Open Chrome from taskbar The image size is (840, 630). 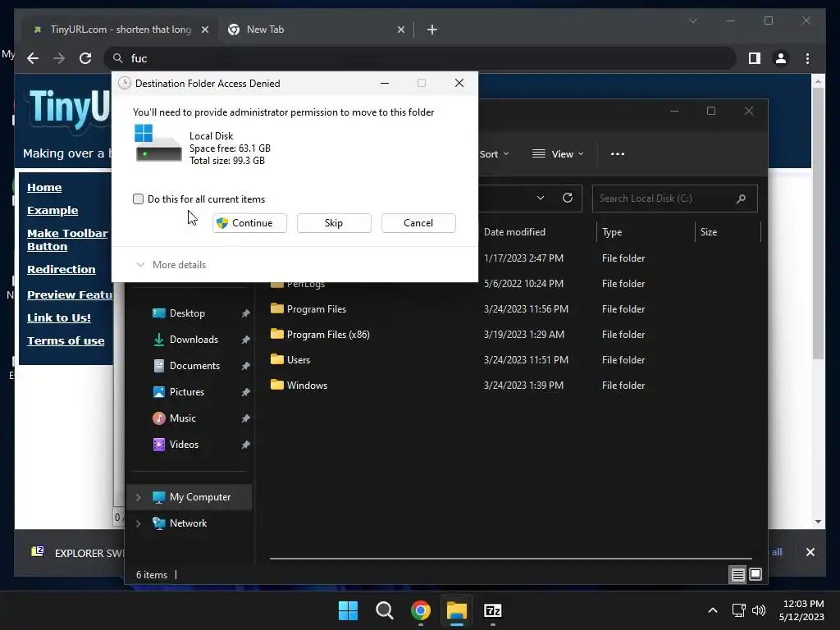coord(421,610)
